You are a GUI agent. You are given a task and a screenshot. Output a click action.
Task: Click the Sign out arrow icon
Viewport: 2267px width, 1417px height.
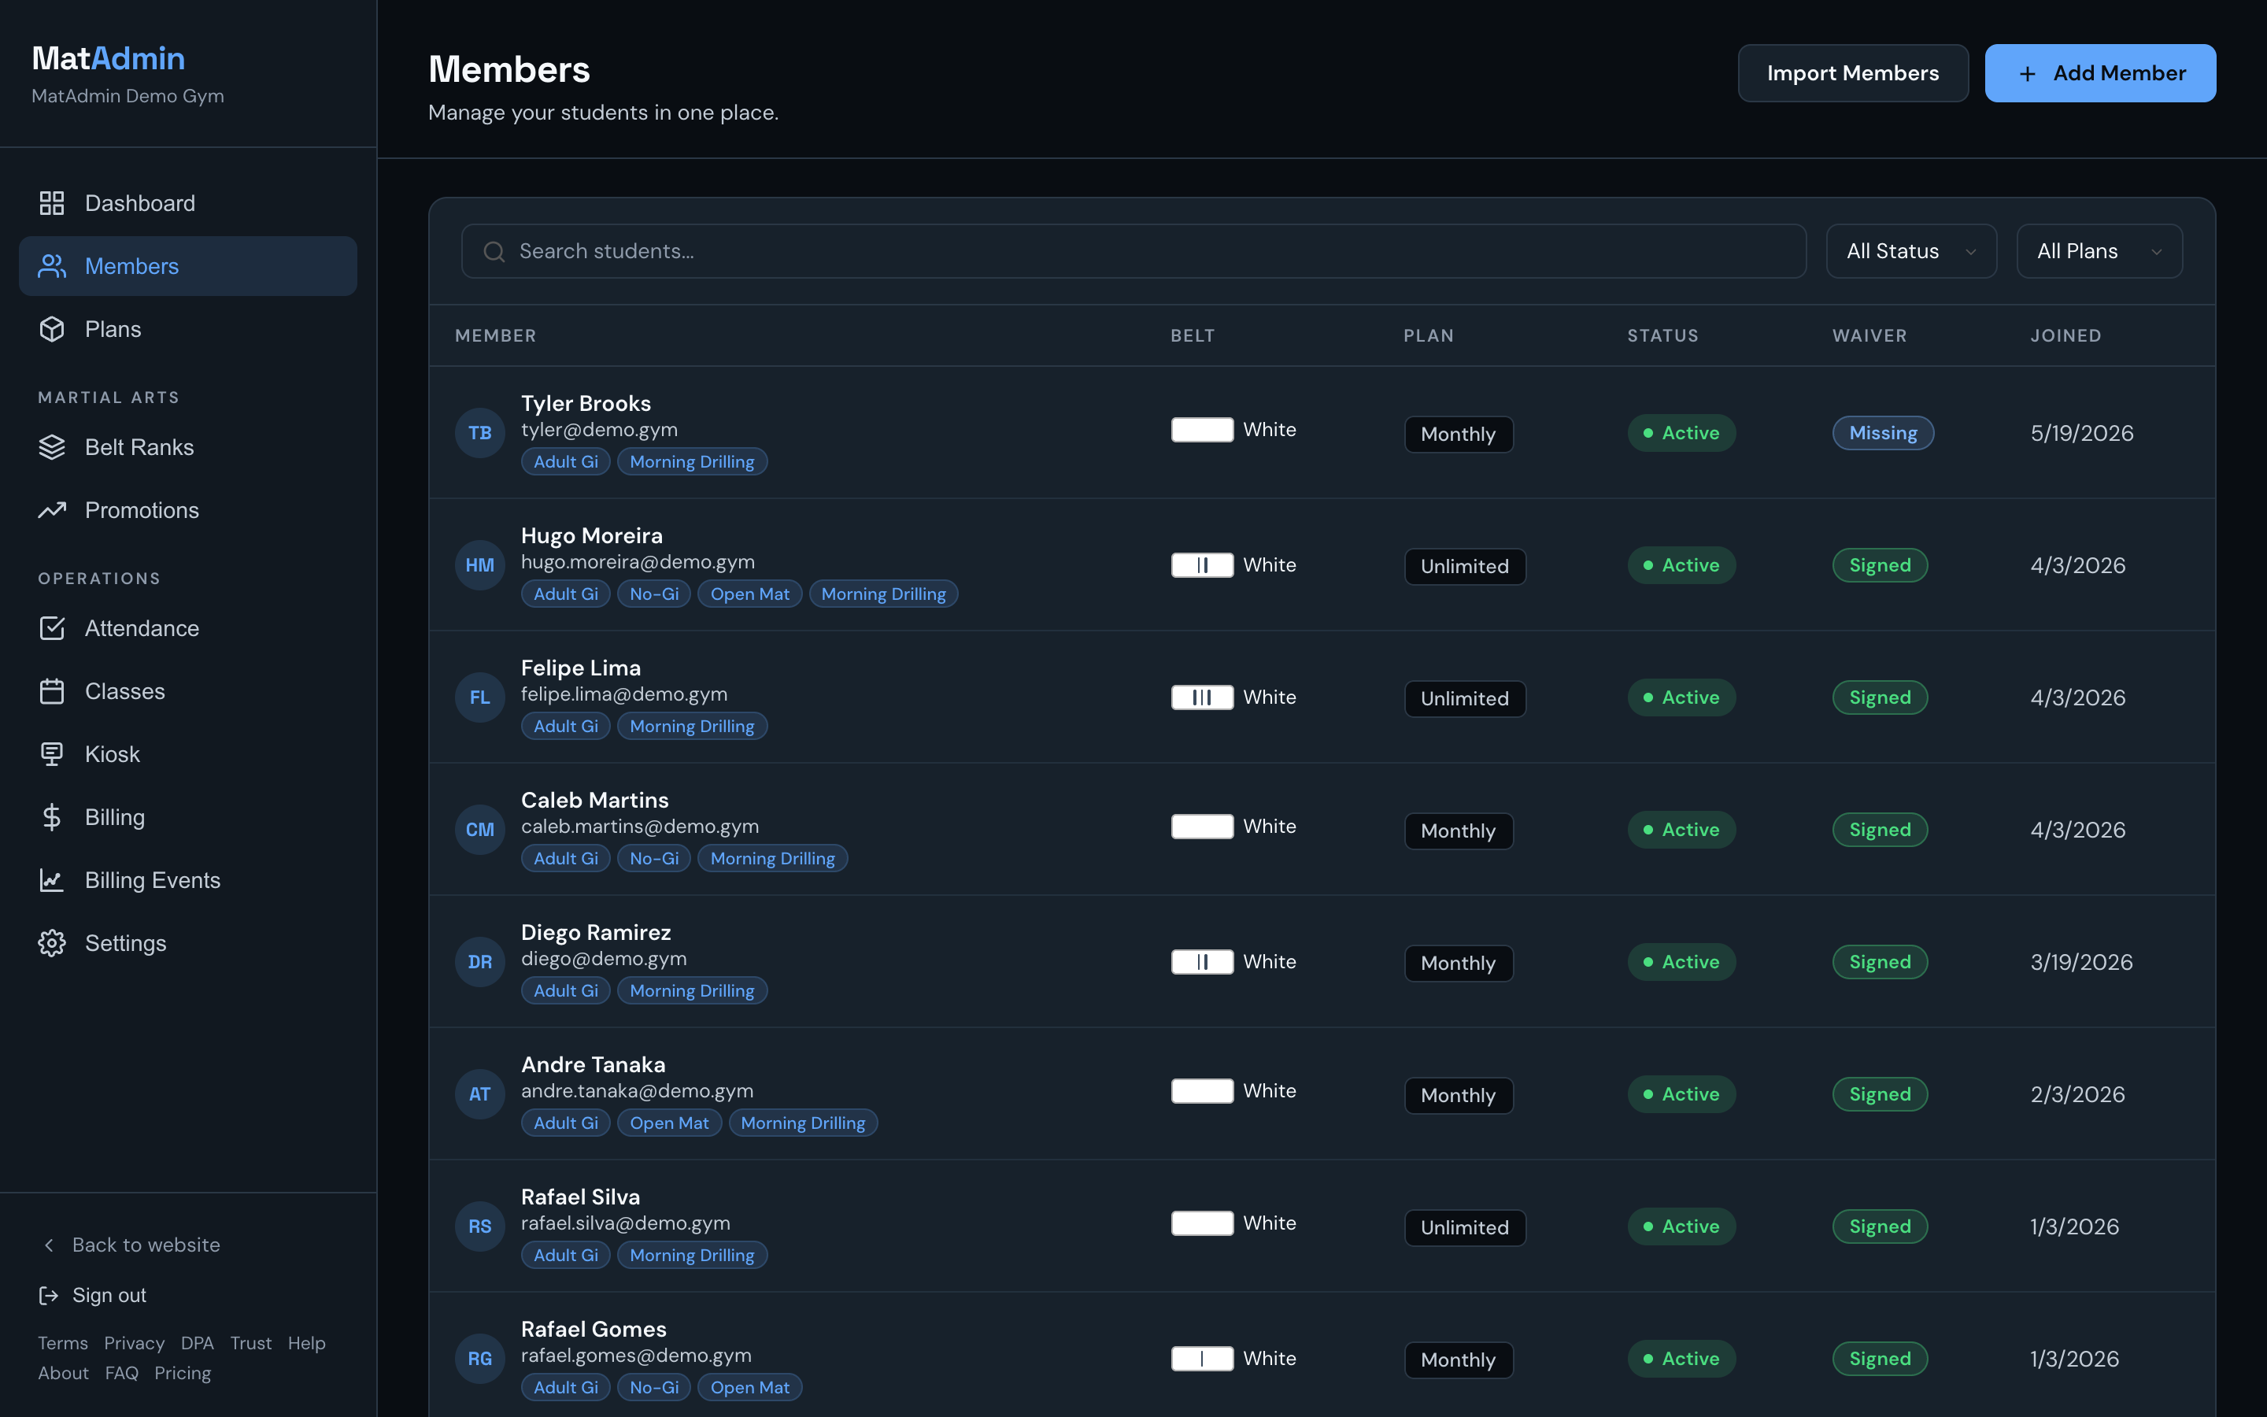(49, 1295)
